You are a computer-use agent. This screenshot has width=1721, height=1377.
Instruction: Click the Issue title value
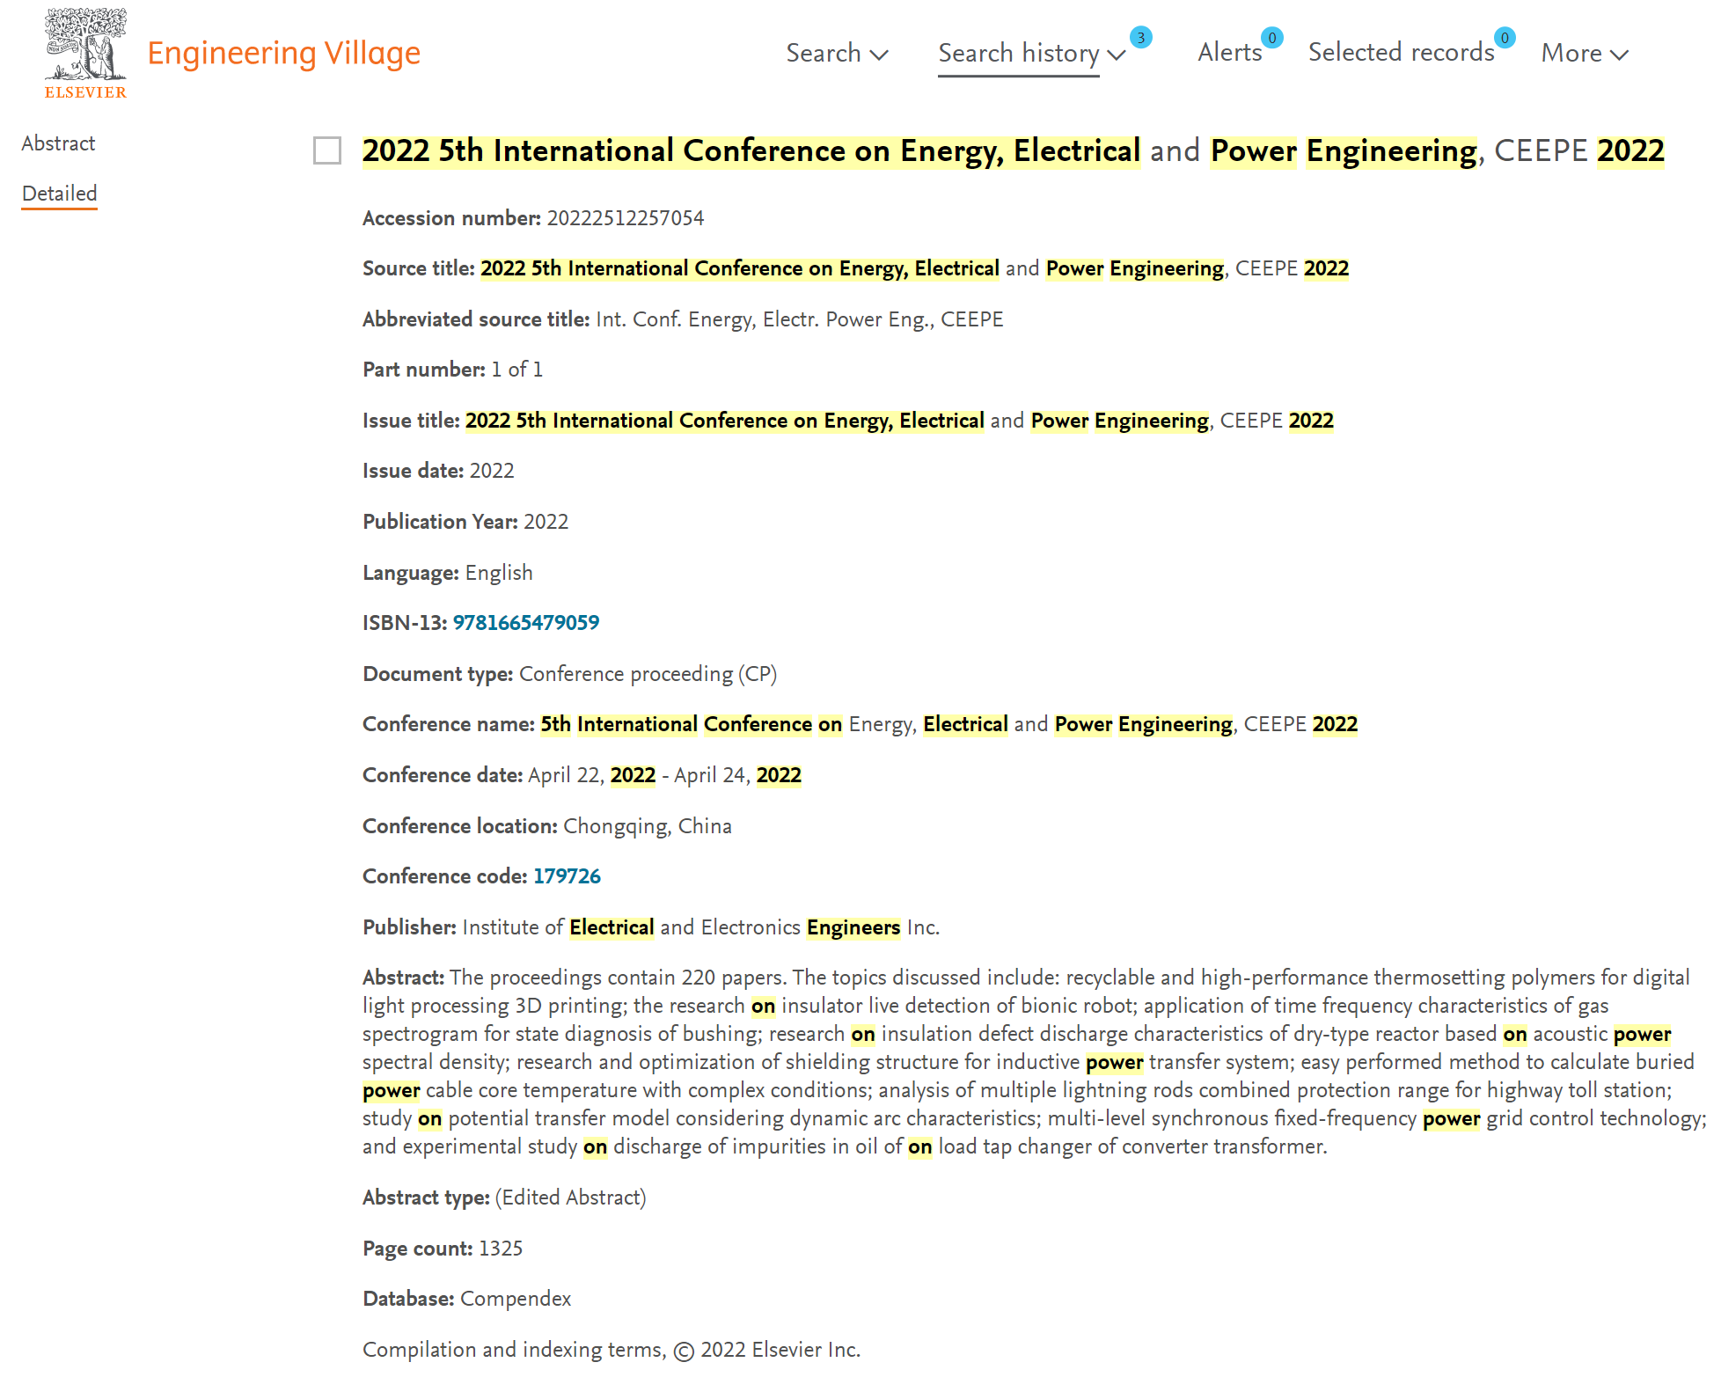tap(899, 421)
